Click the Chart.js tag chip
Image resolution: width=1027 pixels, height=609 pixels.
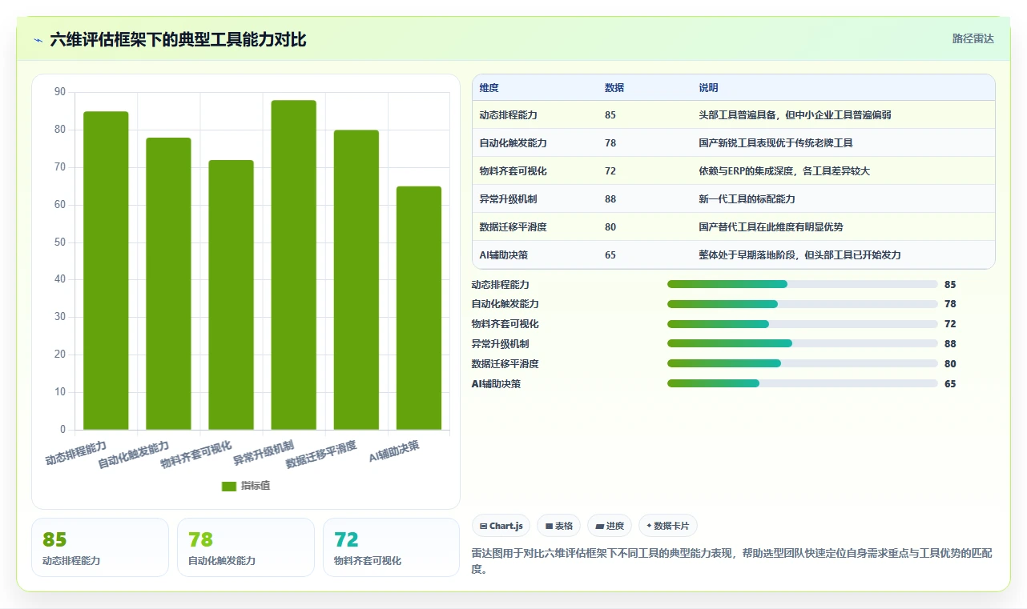(501, 526)
